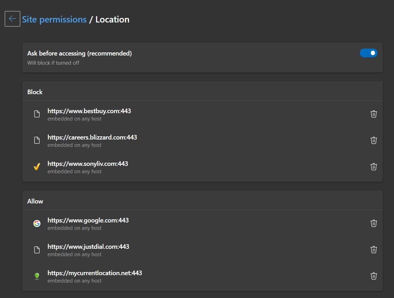Click the sonyliv yellow checkmark favicon
Screen dimensions: 394x298
[37, 167]
